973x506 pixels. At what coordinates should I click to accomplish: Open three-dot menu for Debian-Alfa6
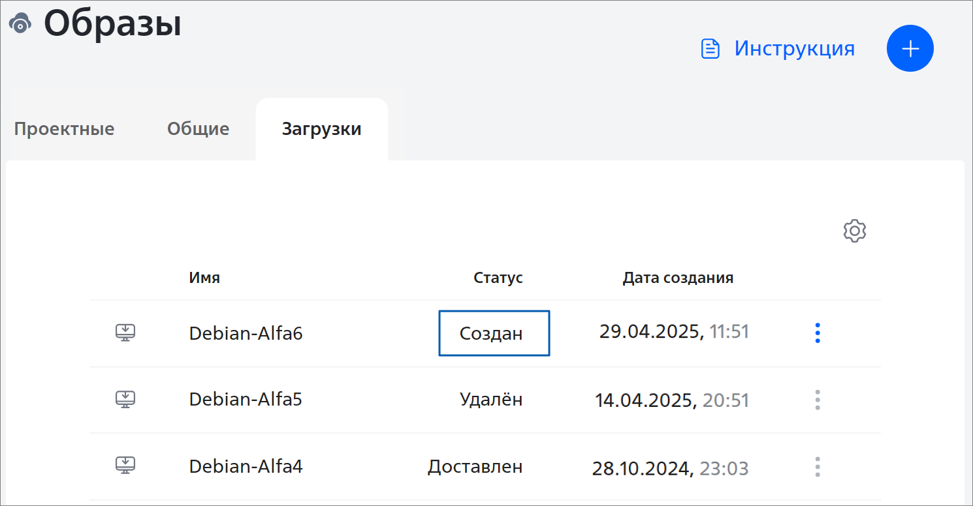coord(818,333)
